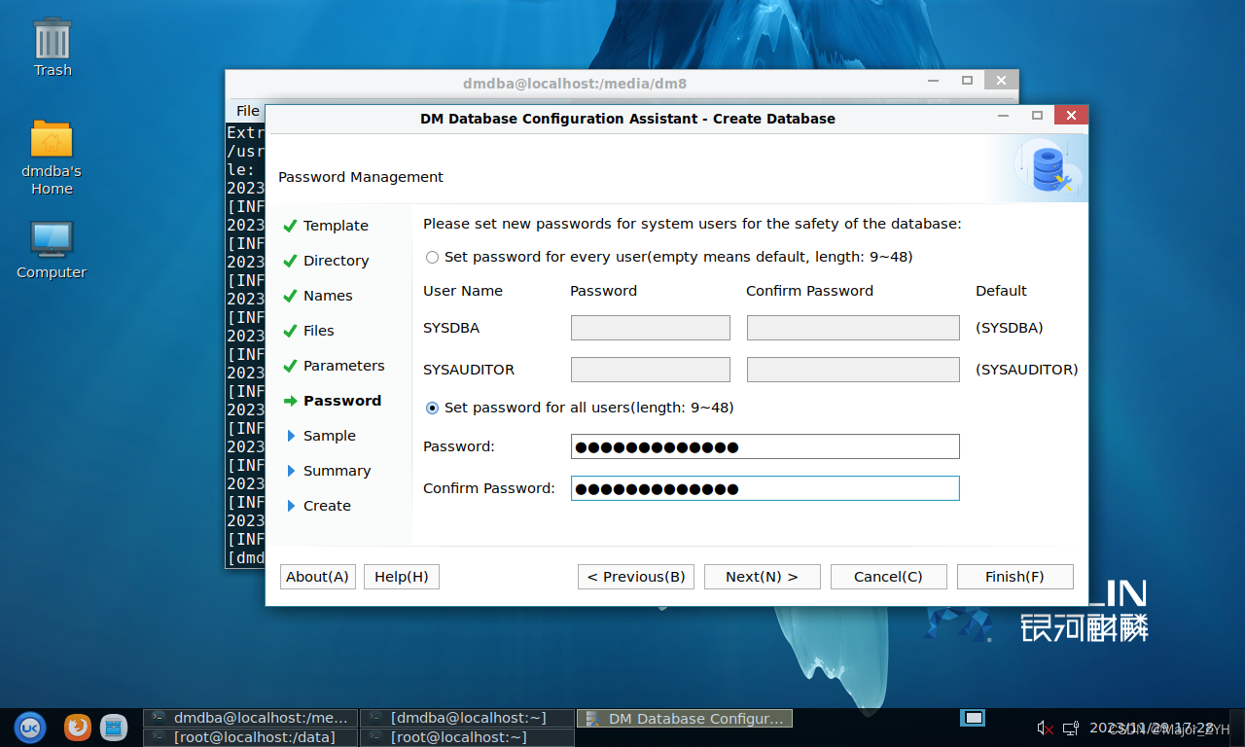Viewport: 1245px width, 747px height.
Task: Select 'Set password for every user' option
Action: click(432, 258)
